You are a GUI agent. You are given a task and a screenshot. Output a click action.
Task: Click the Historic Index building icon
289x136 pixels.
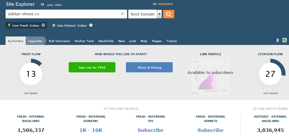pyautogui.click(x=54, y=25)
